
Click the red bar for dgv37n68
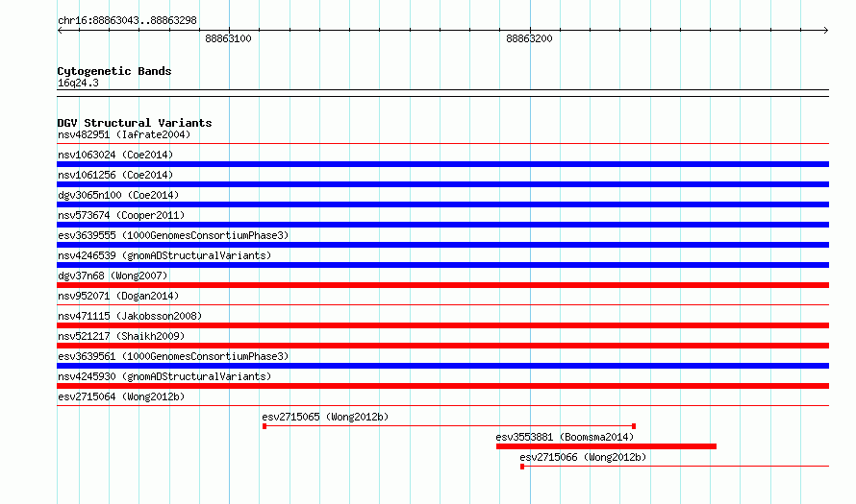point(442,285)
